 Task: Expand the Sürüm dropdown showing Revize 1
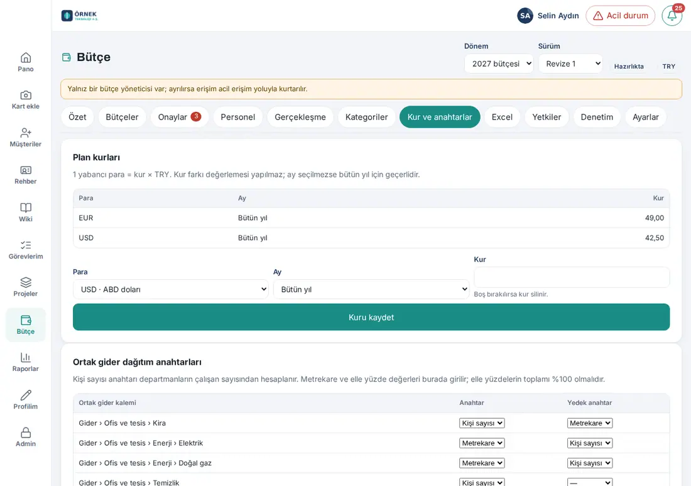570,64
